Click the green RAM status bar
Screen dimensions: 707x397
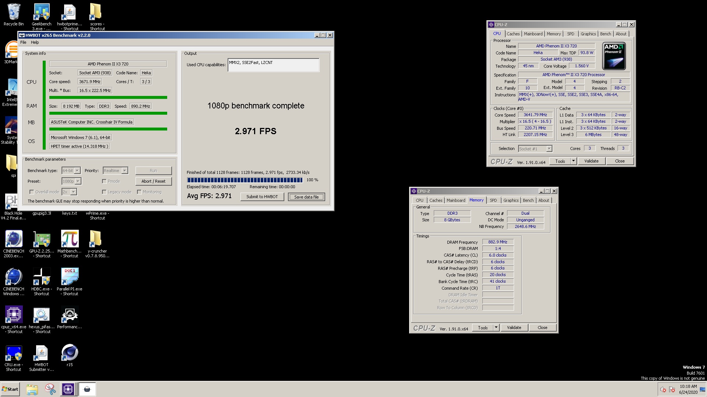(x=108, y=113)
